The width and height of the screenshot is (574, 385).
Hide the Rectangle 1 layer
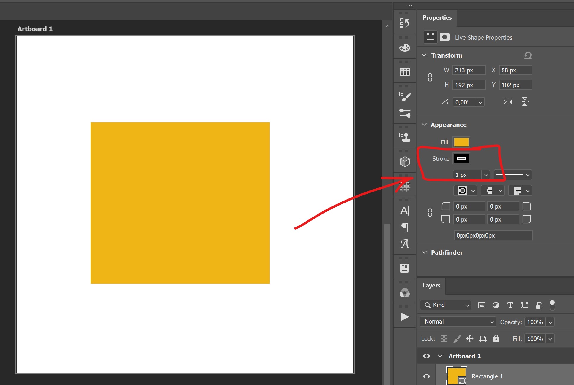426,376
